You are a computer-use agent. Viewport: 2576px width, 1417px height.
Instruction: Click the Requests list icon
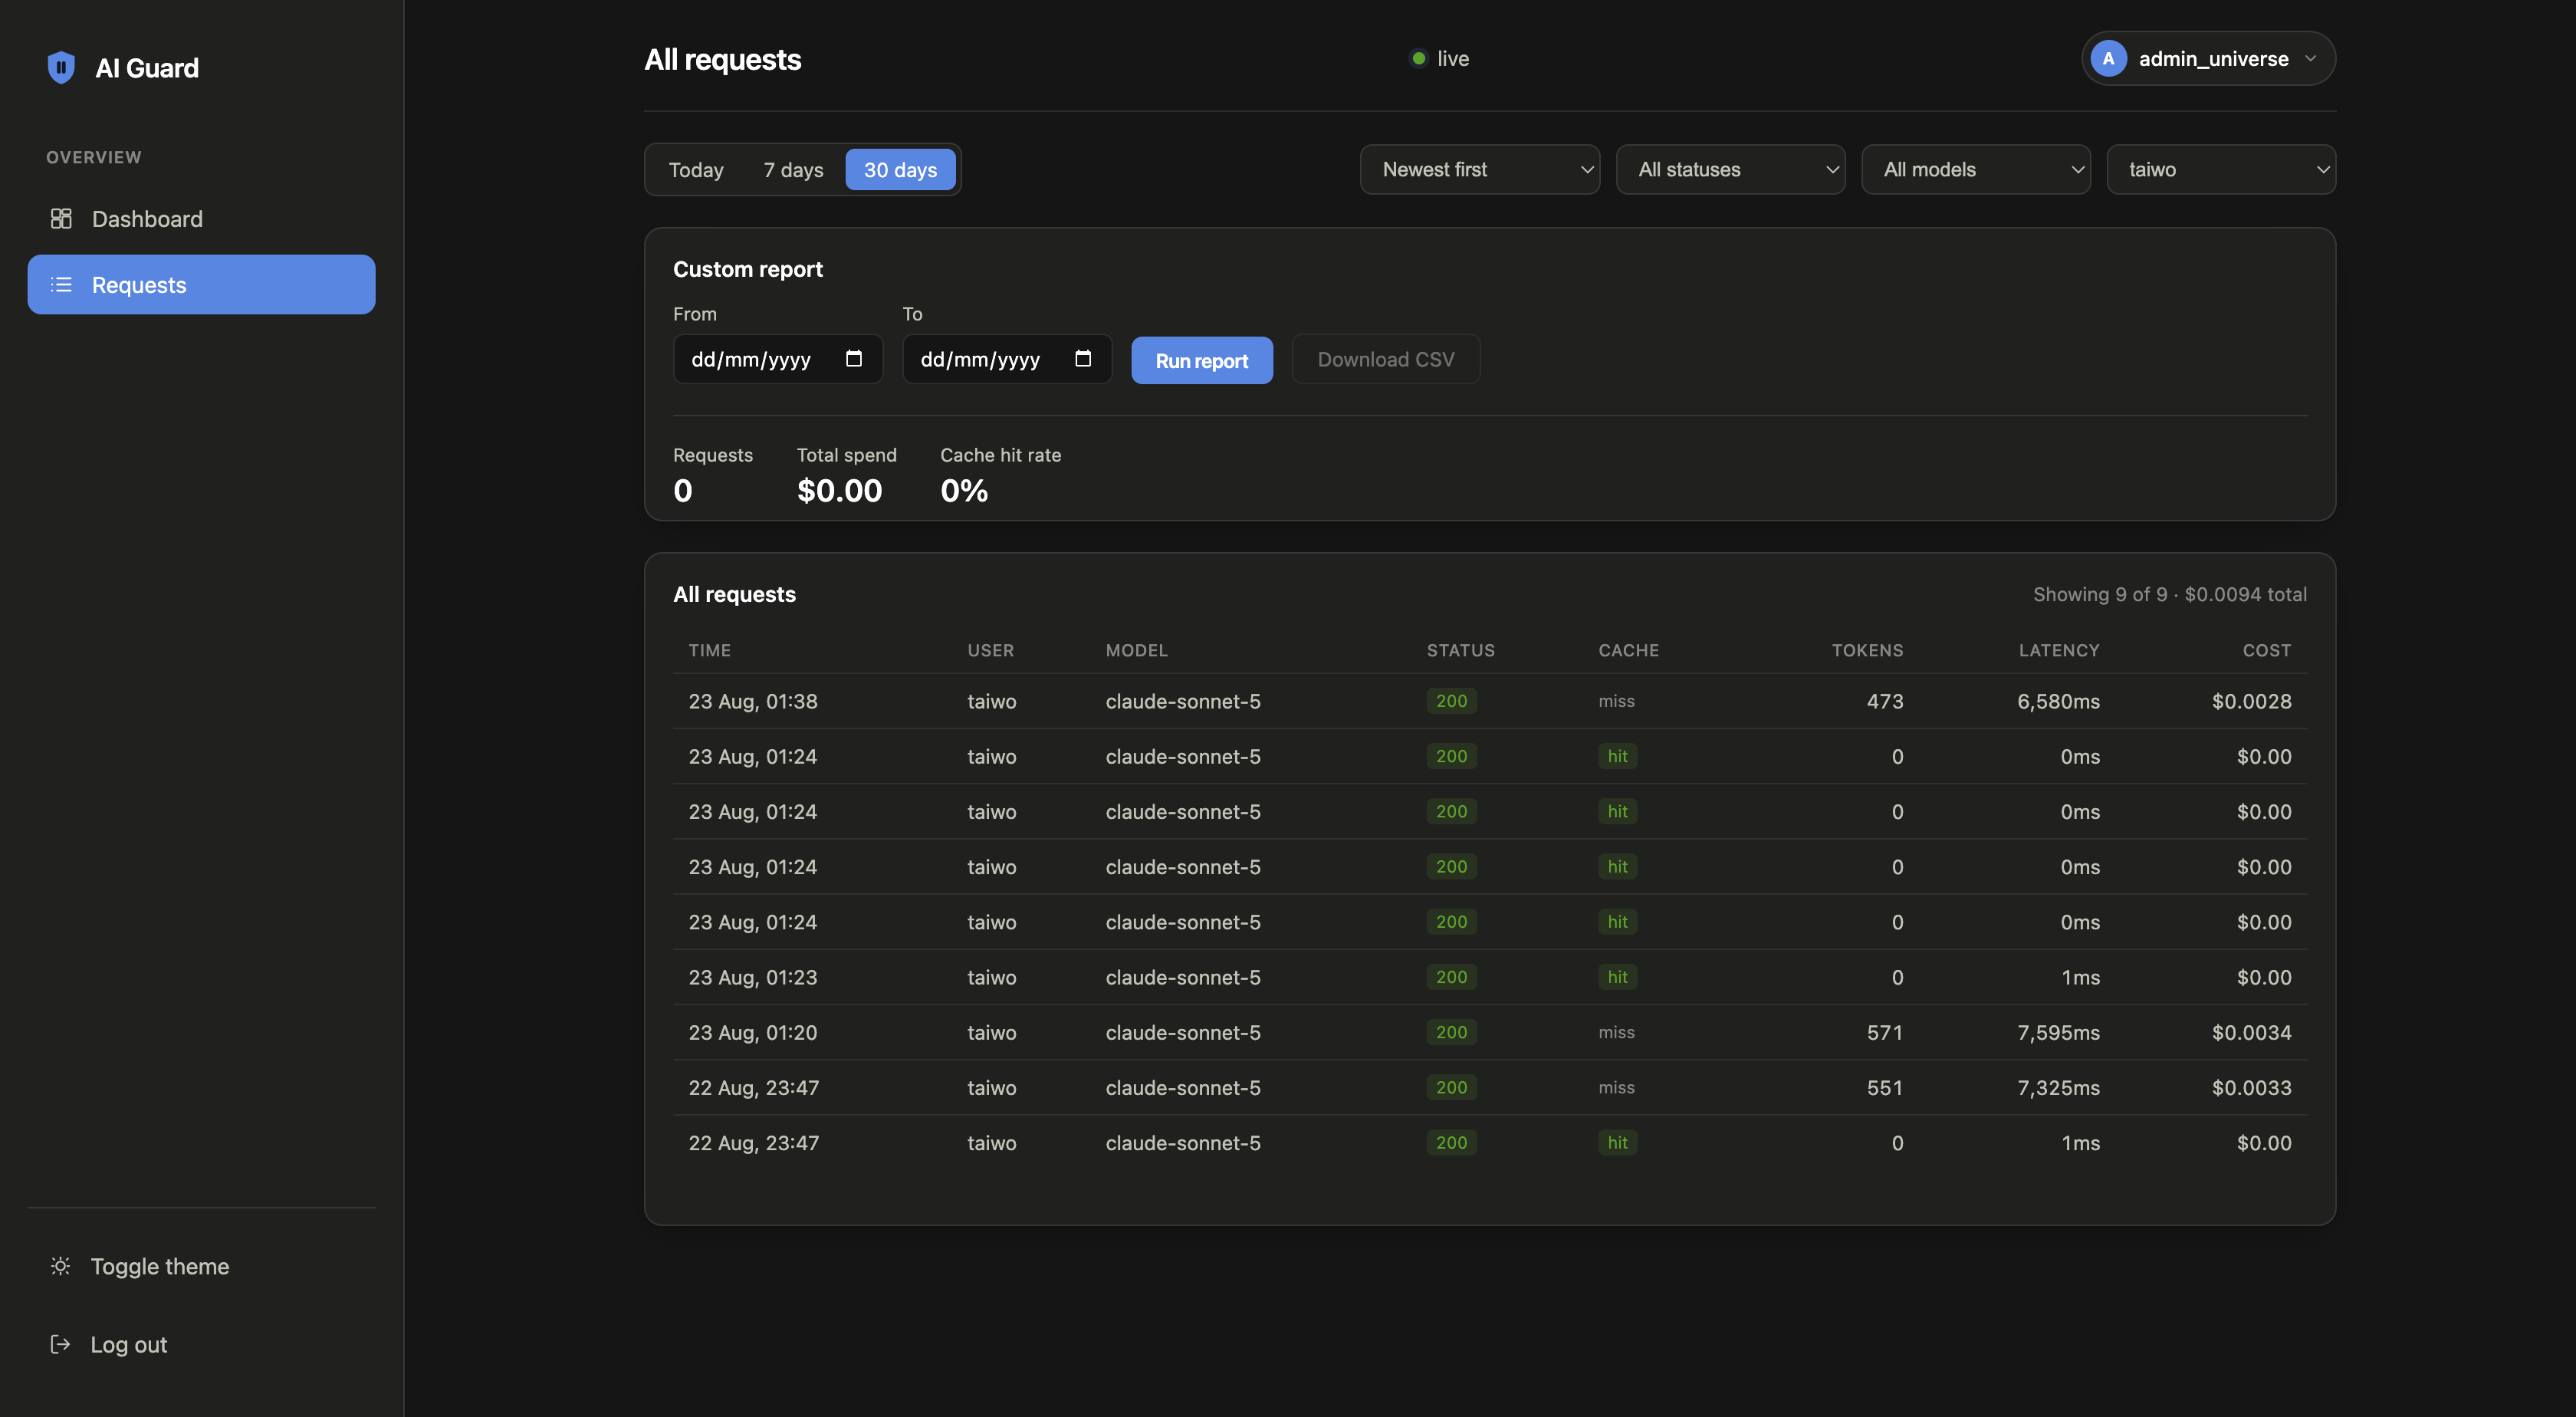pyautogui.click(x=61, y=285)
